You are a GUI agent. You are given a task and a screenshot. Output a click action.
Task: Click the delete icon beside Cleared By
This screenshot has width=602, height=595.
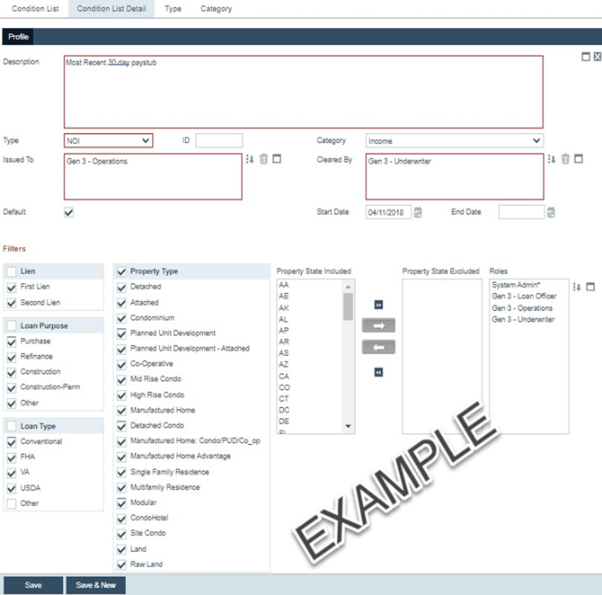[565, 159]
